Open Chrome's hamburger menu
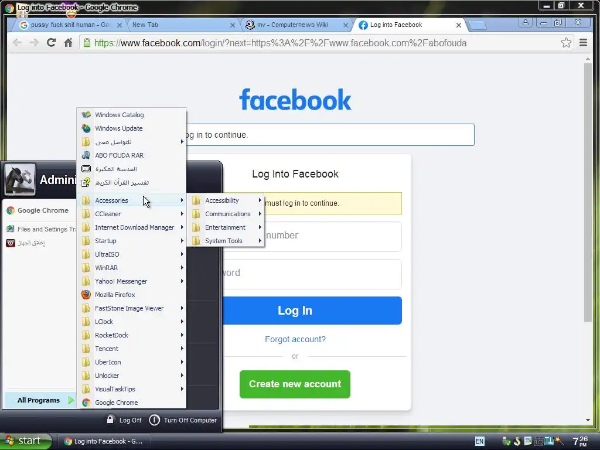 (583, 42)
